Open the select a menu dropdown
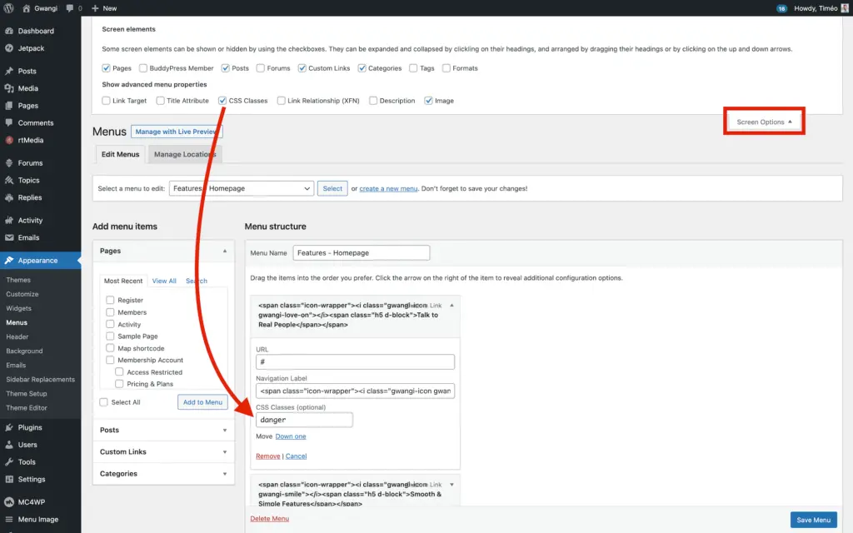 pos(242,189)
